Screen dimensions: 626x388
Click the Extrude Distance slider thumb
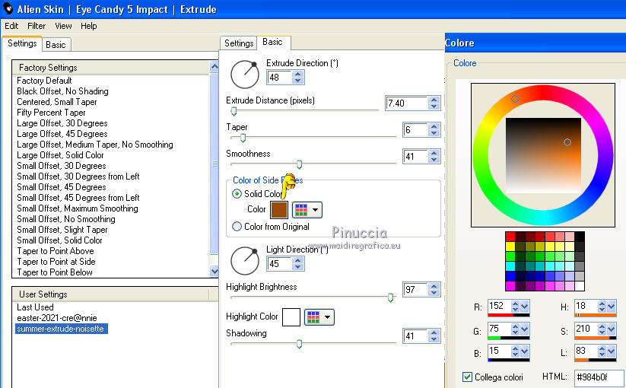coord(234,111)
